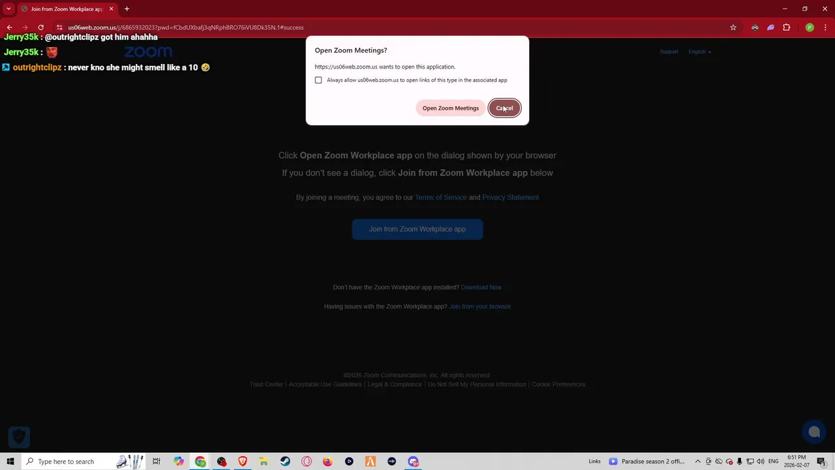Open the Trust Center footer link
This screenshot has width=835, height=470.
tap(266, 384)
